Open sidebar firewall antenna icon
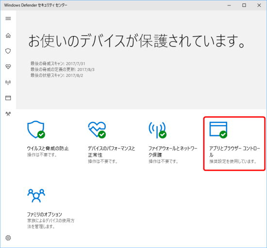This screenshot has height=248, width=267. pyautogui.click(x=8, y=83)
